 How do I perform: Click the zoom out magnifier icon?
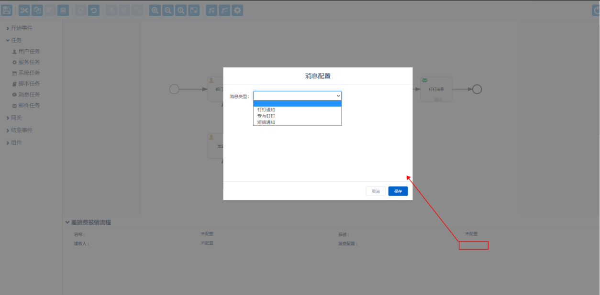tap(168, 10)
